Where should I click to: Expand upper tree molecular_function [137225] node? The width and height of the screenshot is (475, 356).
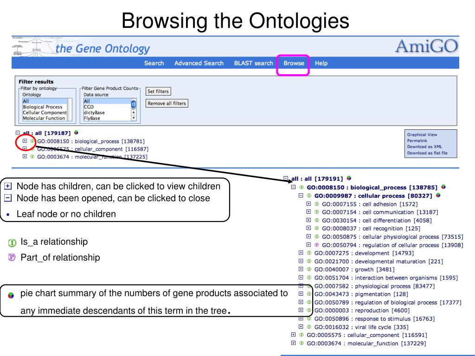click(25, 157)
